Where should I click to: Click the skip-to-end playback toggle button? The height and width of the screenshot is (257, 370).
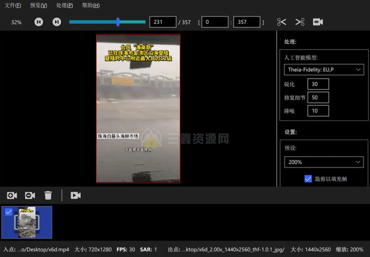[57, 22]
